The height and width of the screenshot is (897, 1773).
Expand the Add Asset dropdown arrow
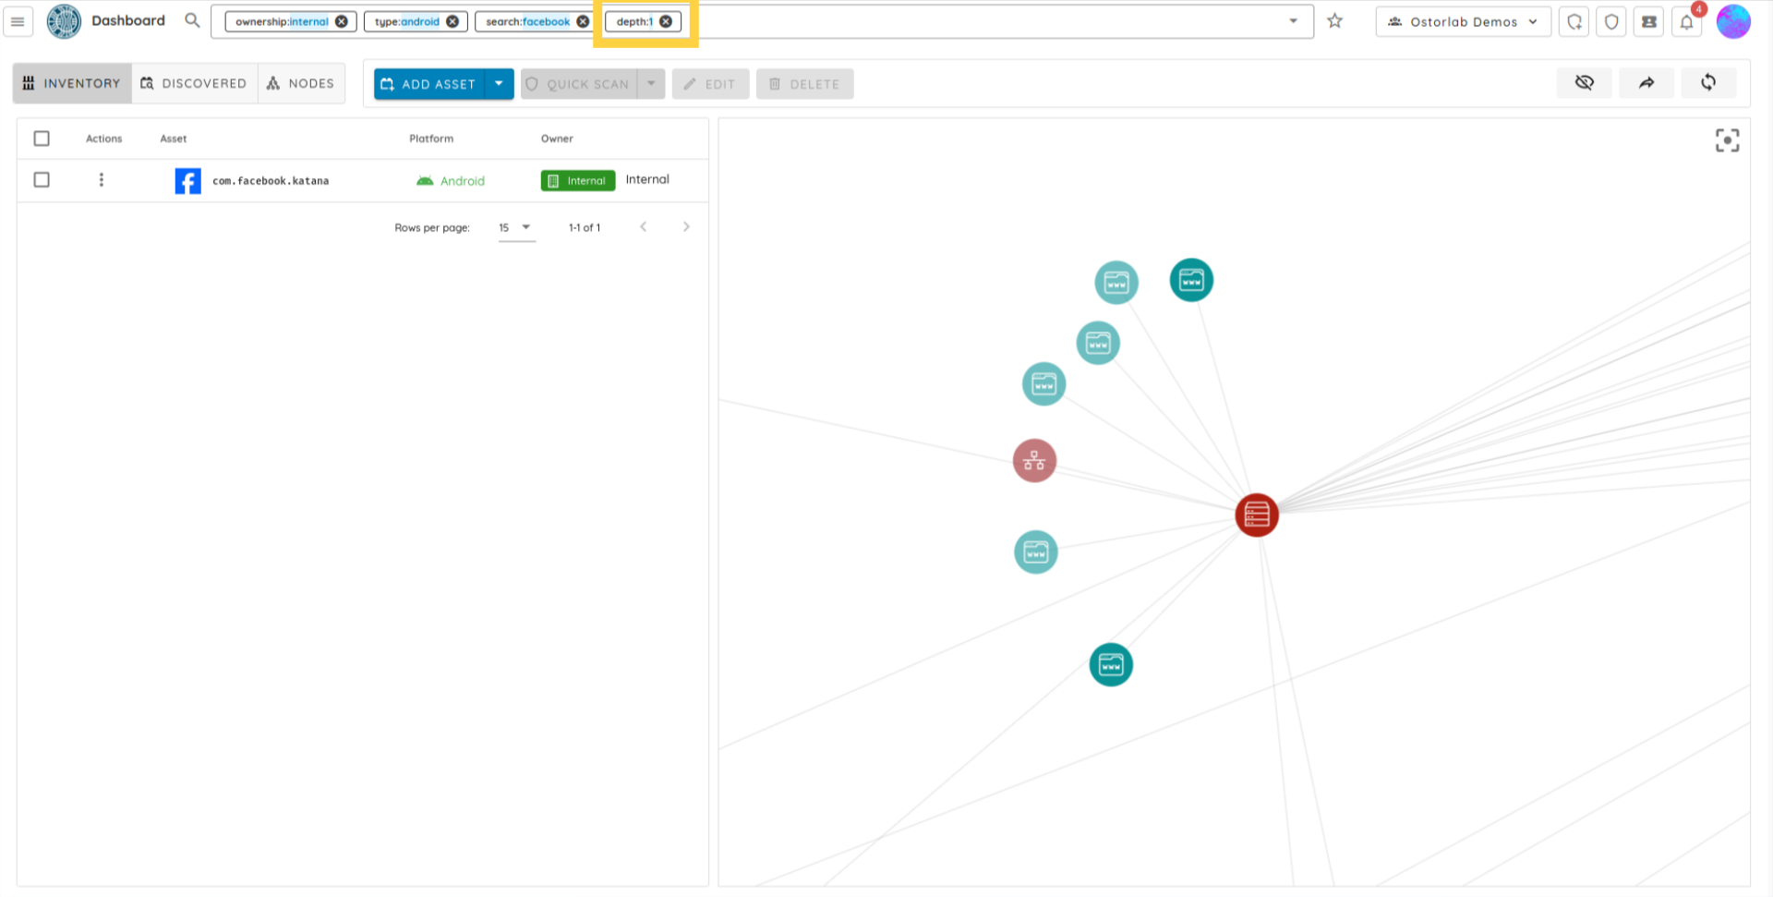[x=499, y=84]
